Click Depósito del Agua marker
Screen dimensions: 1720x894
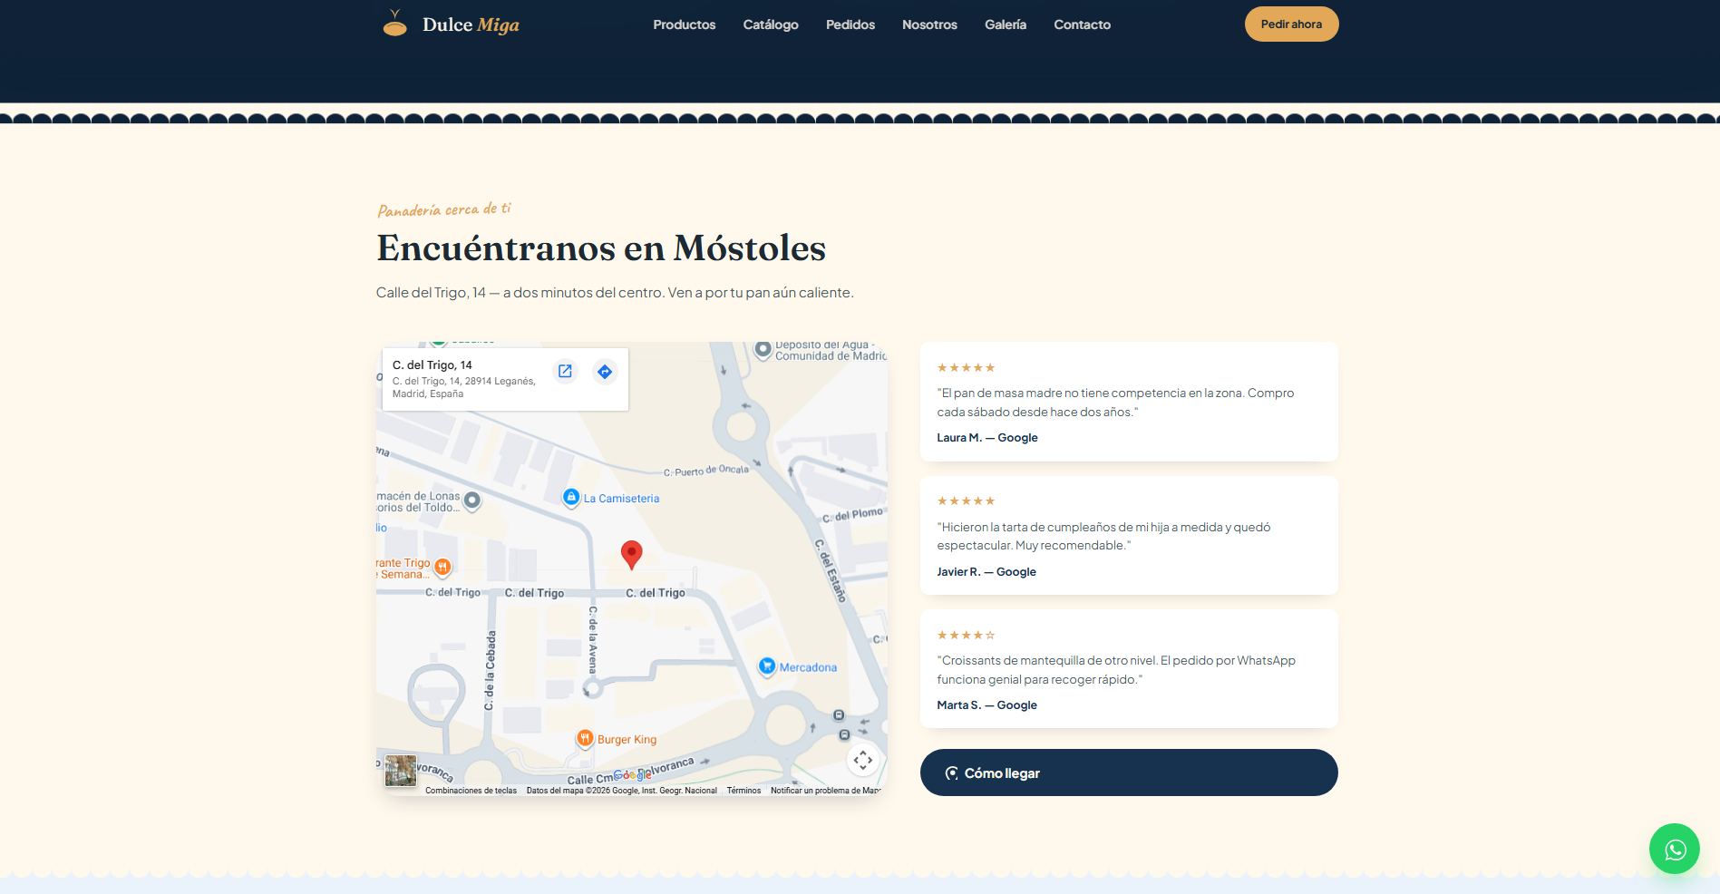tap(763, 349)
